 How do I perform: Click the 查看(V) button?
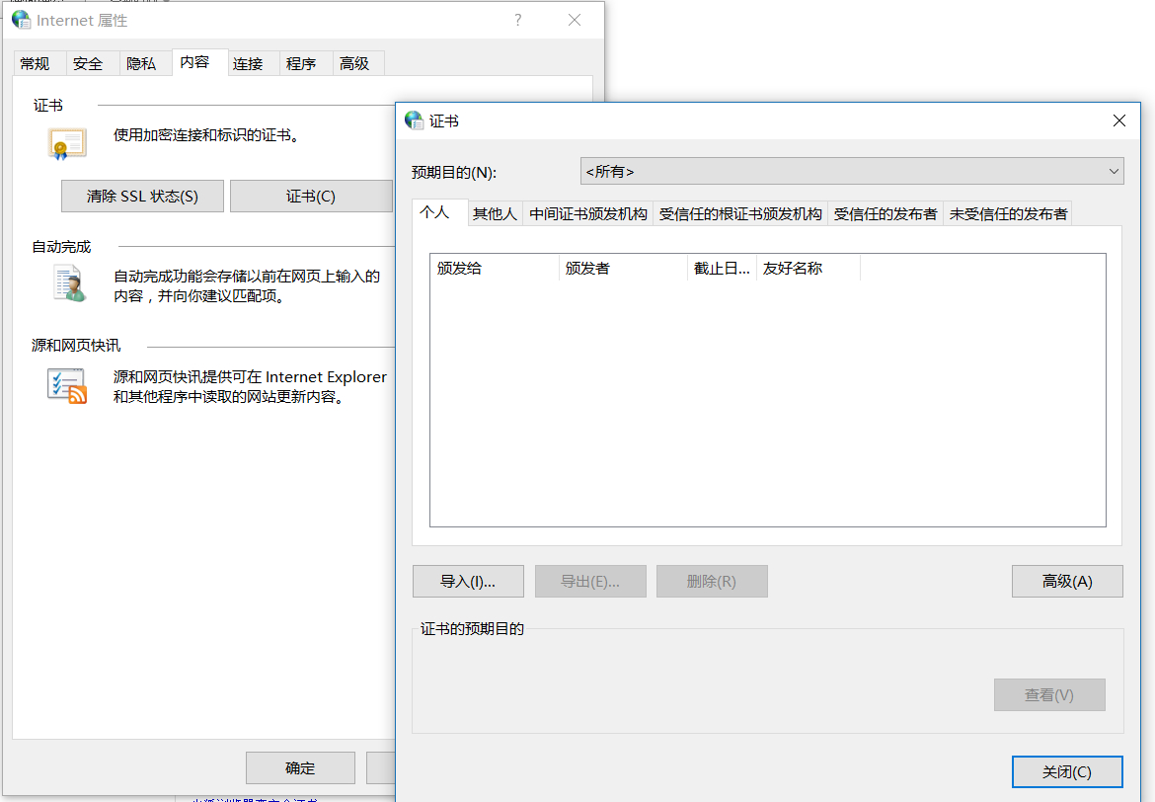click(x=1049, y=695)
